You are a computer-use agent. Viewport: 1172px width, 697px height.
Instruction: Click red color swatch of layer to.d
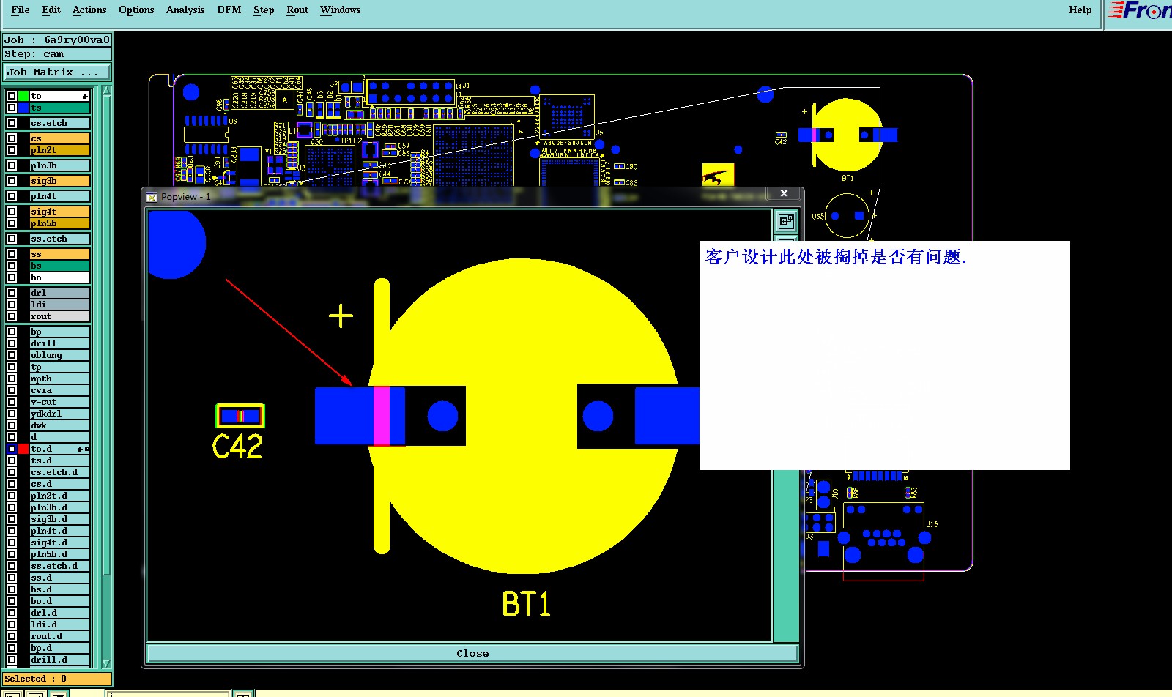(23, 449)
